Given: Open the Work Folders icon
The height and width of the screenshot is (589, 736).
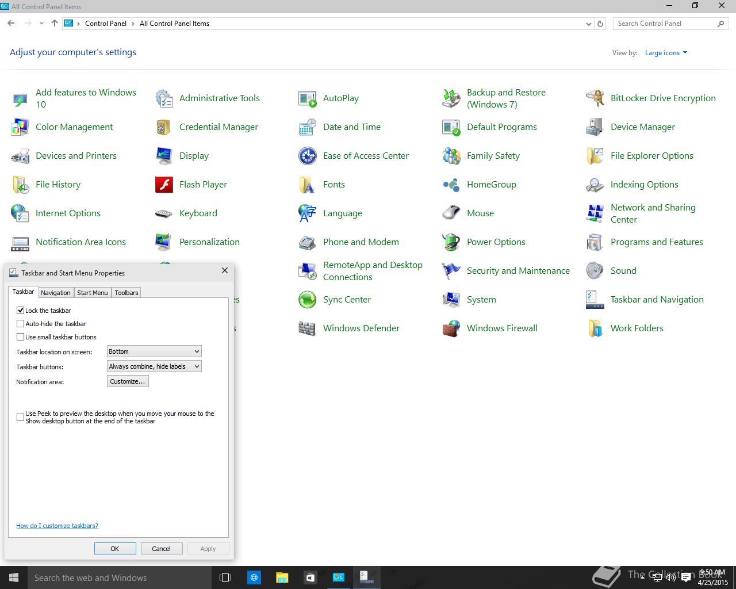Looking at the screenshot, I should tap(595, 328).
